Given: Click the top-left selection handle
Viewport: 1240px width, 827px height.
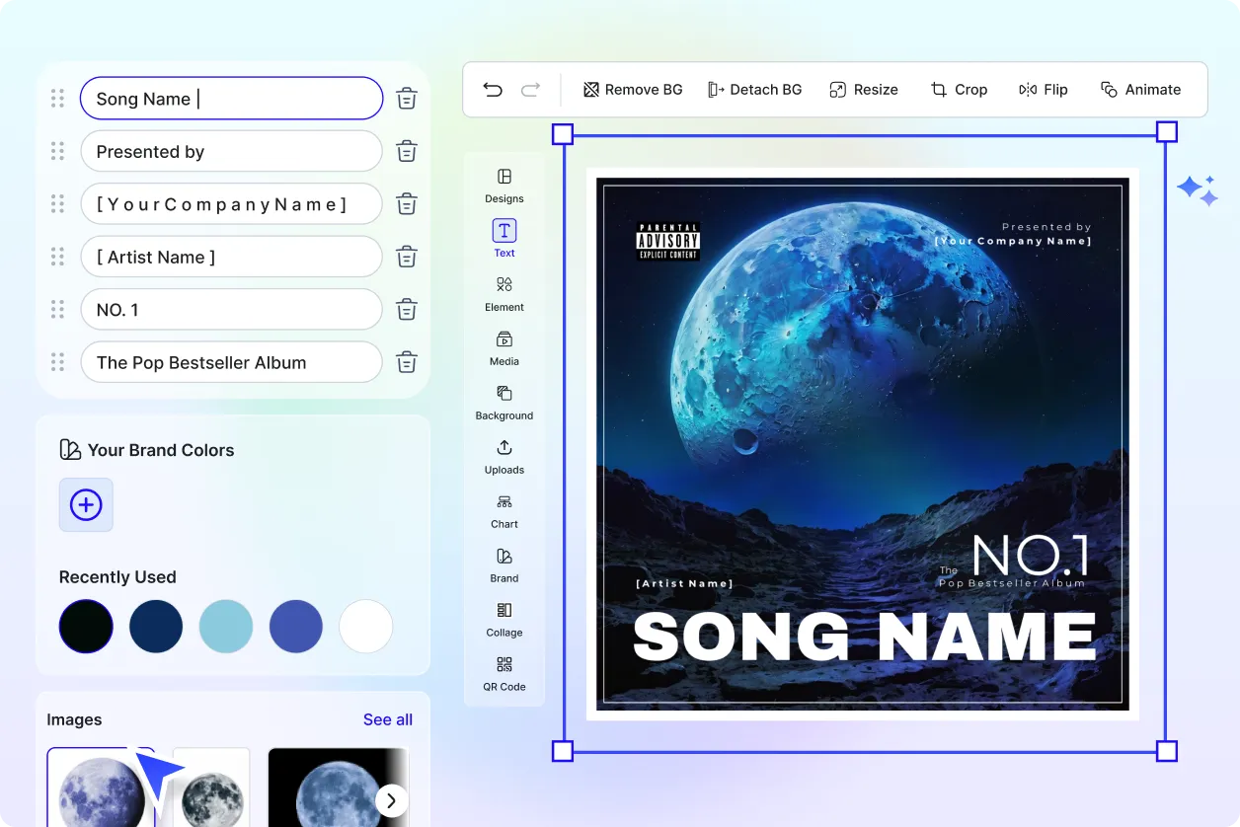Looking at the screenshot, I should coord(562,133).
